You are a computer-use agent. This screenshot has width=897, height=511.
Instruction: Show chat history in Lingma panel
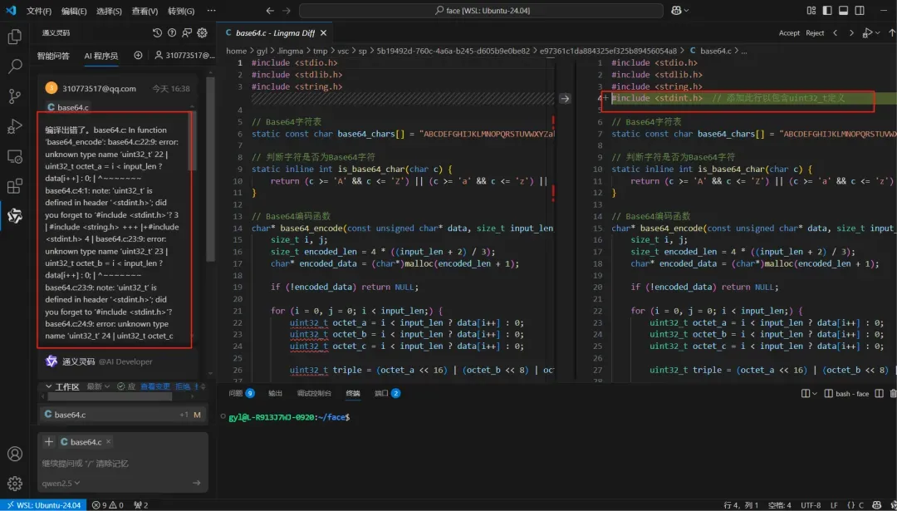(158, 33)
